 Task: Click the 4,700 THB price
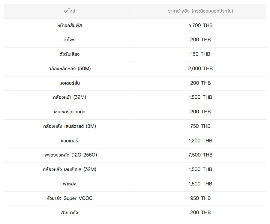coord(200,25)
